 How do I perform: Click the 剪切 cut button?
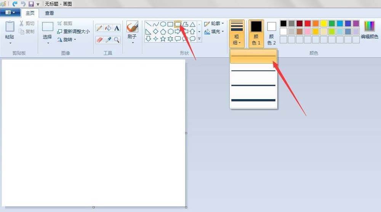coord(27,23)
